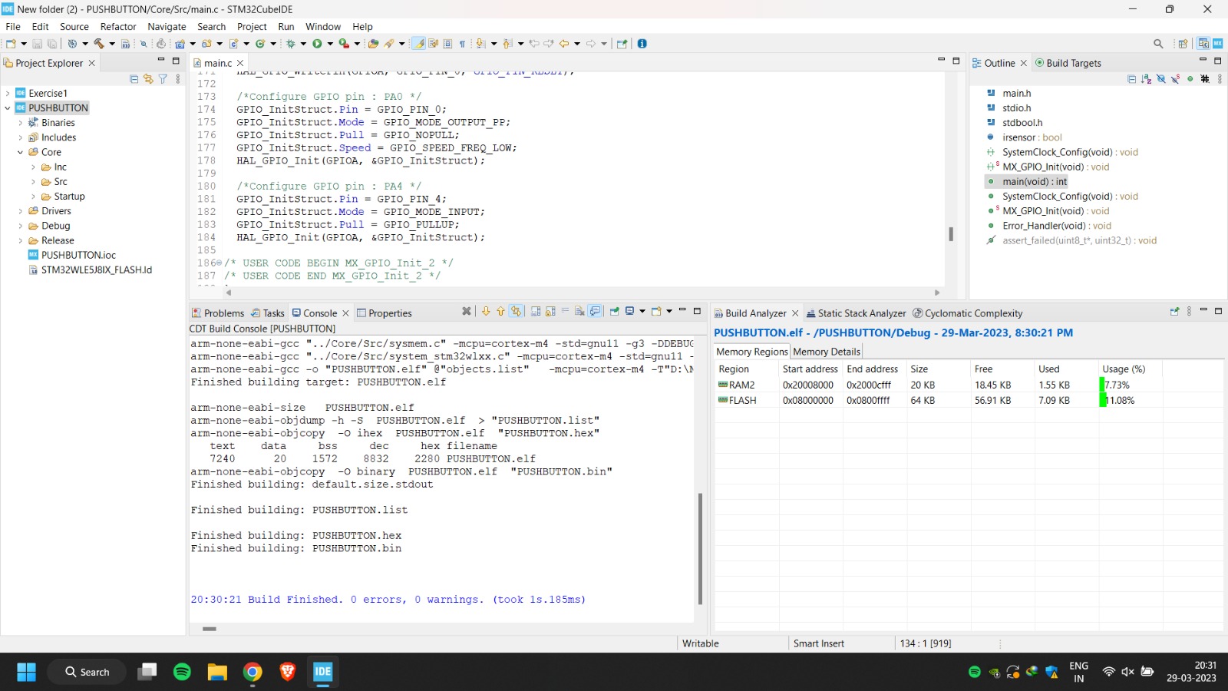1228x691 pixels.
Task: Maximize the Build Analyzer panel
Action: point(1218,311)
